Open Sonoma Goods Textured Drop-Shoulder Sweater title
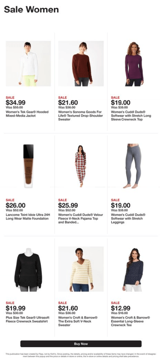Image resolution: width=160 pixels, height=359 pixels. tap(81, 116)
